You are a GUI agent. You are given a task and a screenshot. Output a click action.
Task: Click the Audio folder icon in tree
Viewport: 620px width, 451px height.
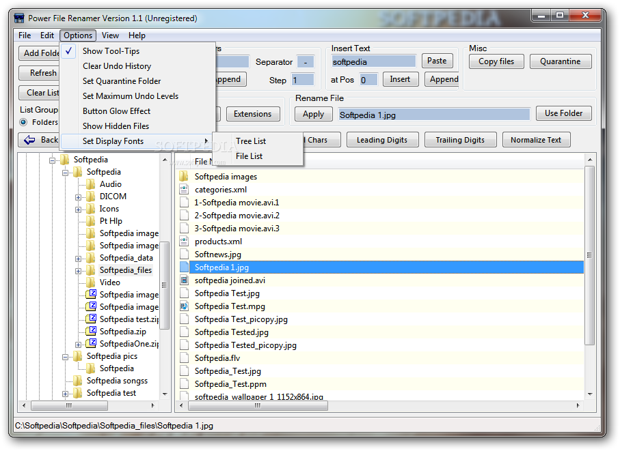coord(90,184)
